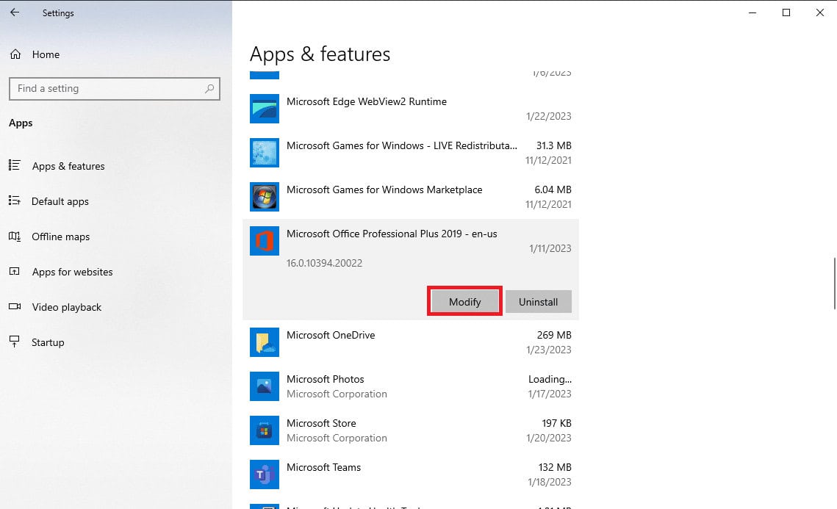Select Microsoft Photos entry
The image size is (837, 509).
[411, 386]
